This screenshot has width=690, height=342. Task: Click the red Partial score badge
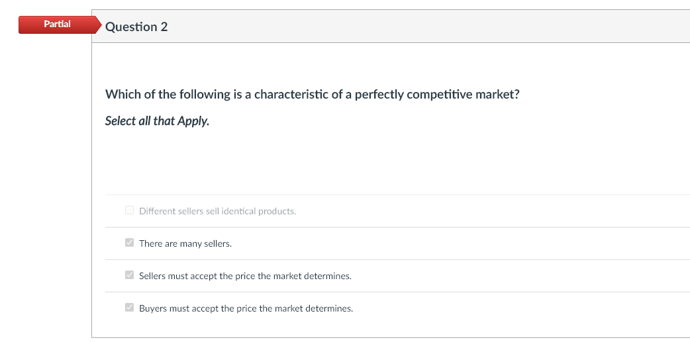[57, 24]
